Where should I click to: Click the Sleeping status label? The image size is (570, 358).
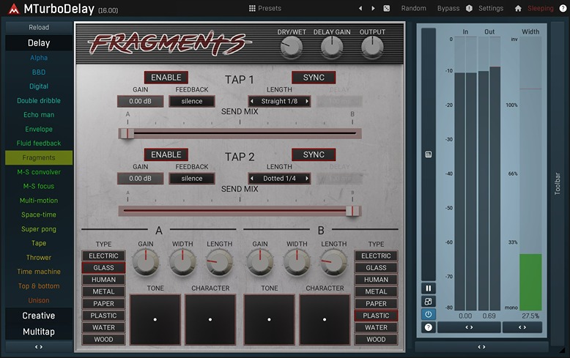(541, 8)
